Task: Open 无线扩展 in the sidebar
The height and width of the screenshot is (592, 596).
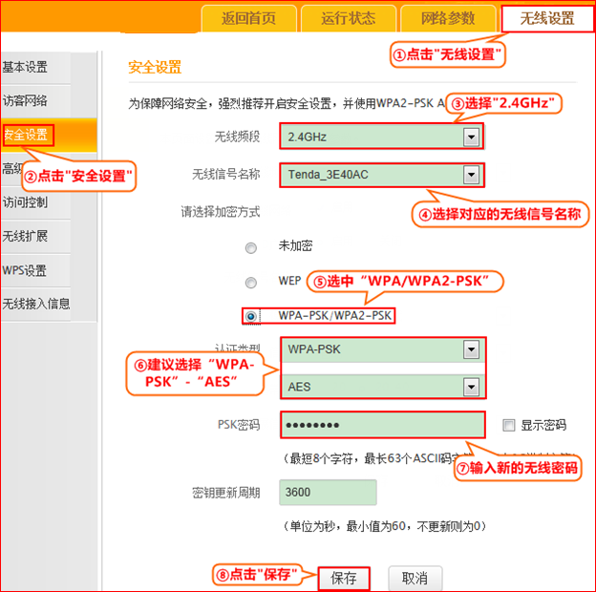Action: click(x=27, y=236)
